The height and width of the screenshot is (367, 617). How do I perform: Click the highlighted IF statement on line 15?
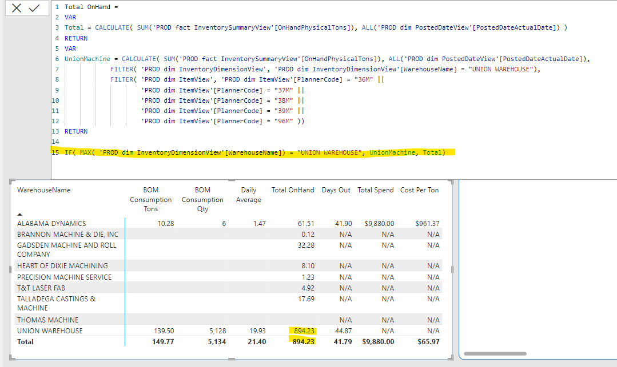tap(255, 152)
